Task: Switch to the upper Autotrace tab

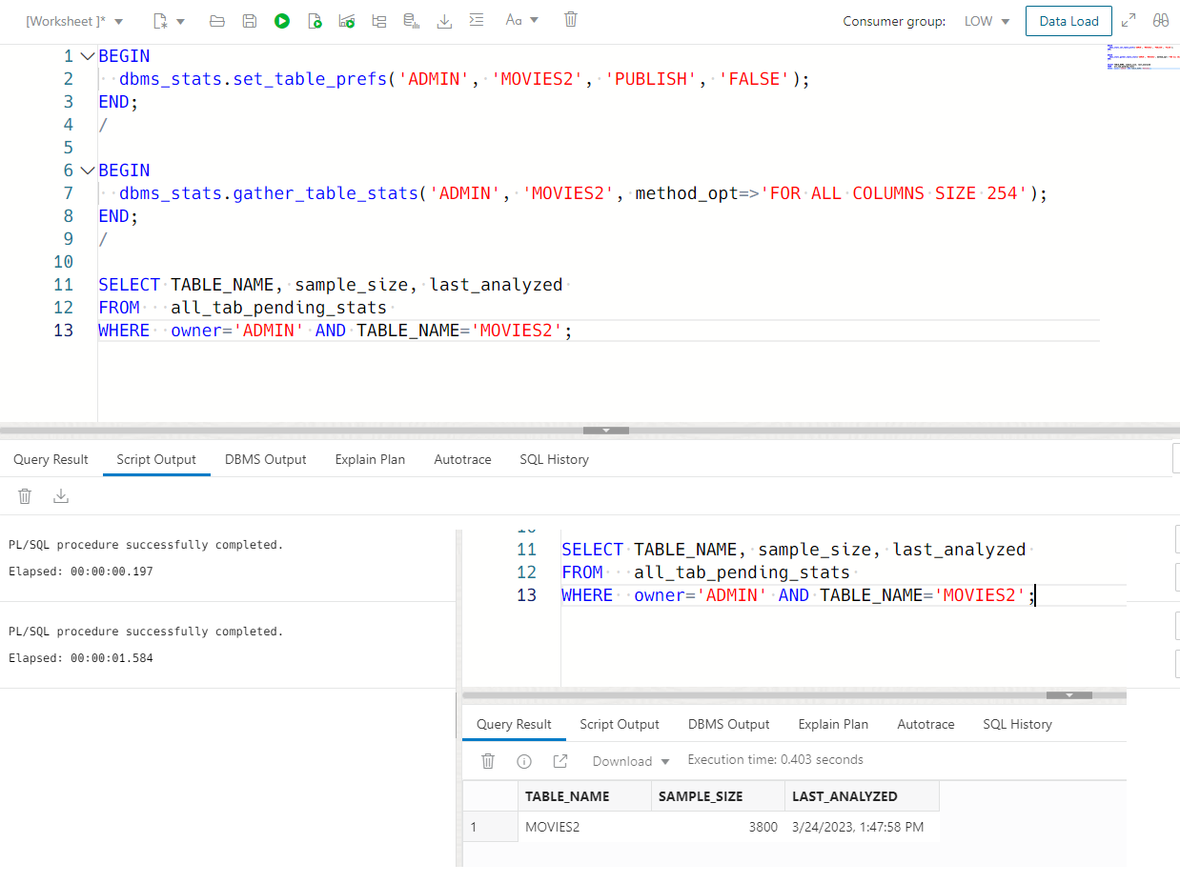Action: pyautogui.click(x=462, y=459)
